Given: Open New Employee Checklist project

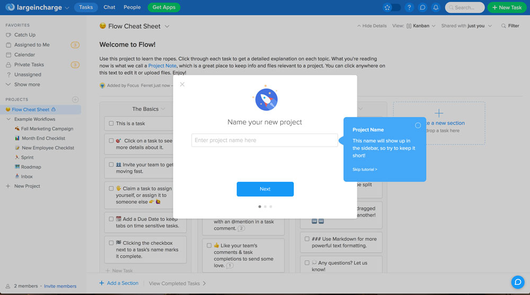Looking at the screenshot, I should coord(48,148).
